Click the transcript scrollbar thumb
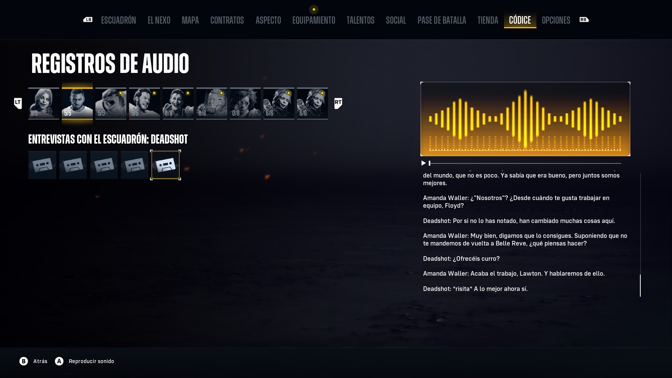 pos(640,285)
